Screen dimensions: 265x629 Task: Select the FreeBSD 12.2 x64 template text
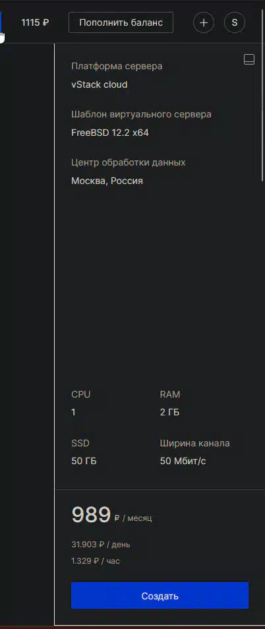pos(110,133)
